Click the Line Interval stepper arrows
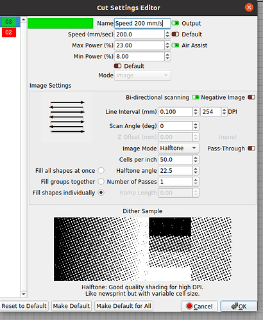Viewport: 263px width, 320px height. coord(196,111)
